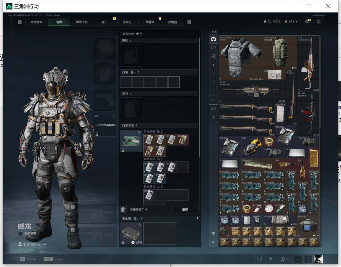Click the player avatar at bottom right

coord(318,259)
